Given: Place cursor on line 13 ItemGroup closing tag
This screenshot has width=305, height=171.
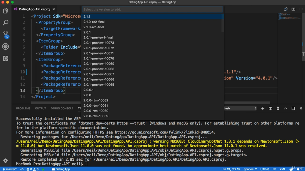Looking at the screenshot, I should coord(51,90).
